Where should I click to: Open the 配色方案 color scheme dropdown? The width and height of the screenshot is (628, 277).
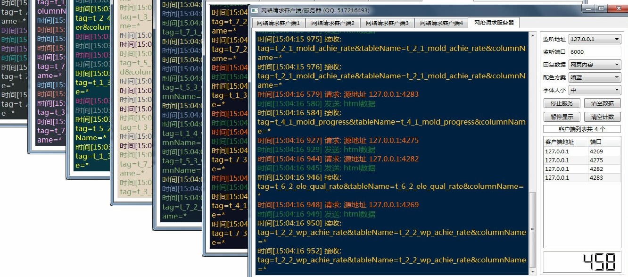click(595, 77)
